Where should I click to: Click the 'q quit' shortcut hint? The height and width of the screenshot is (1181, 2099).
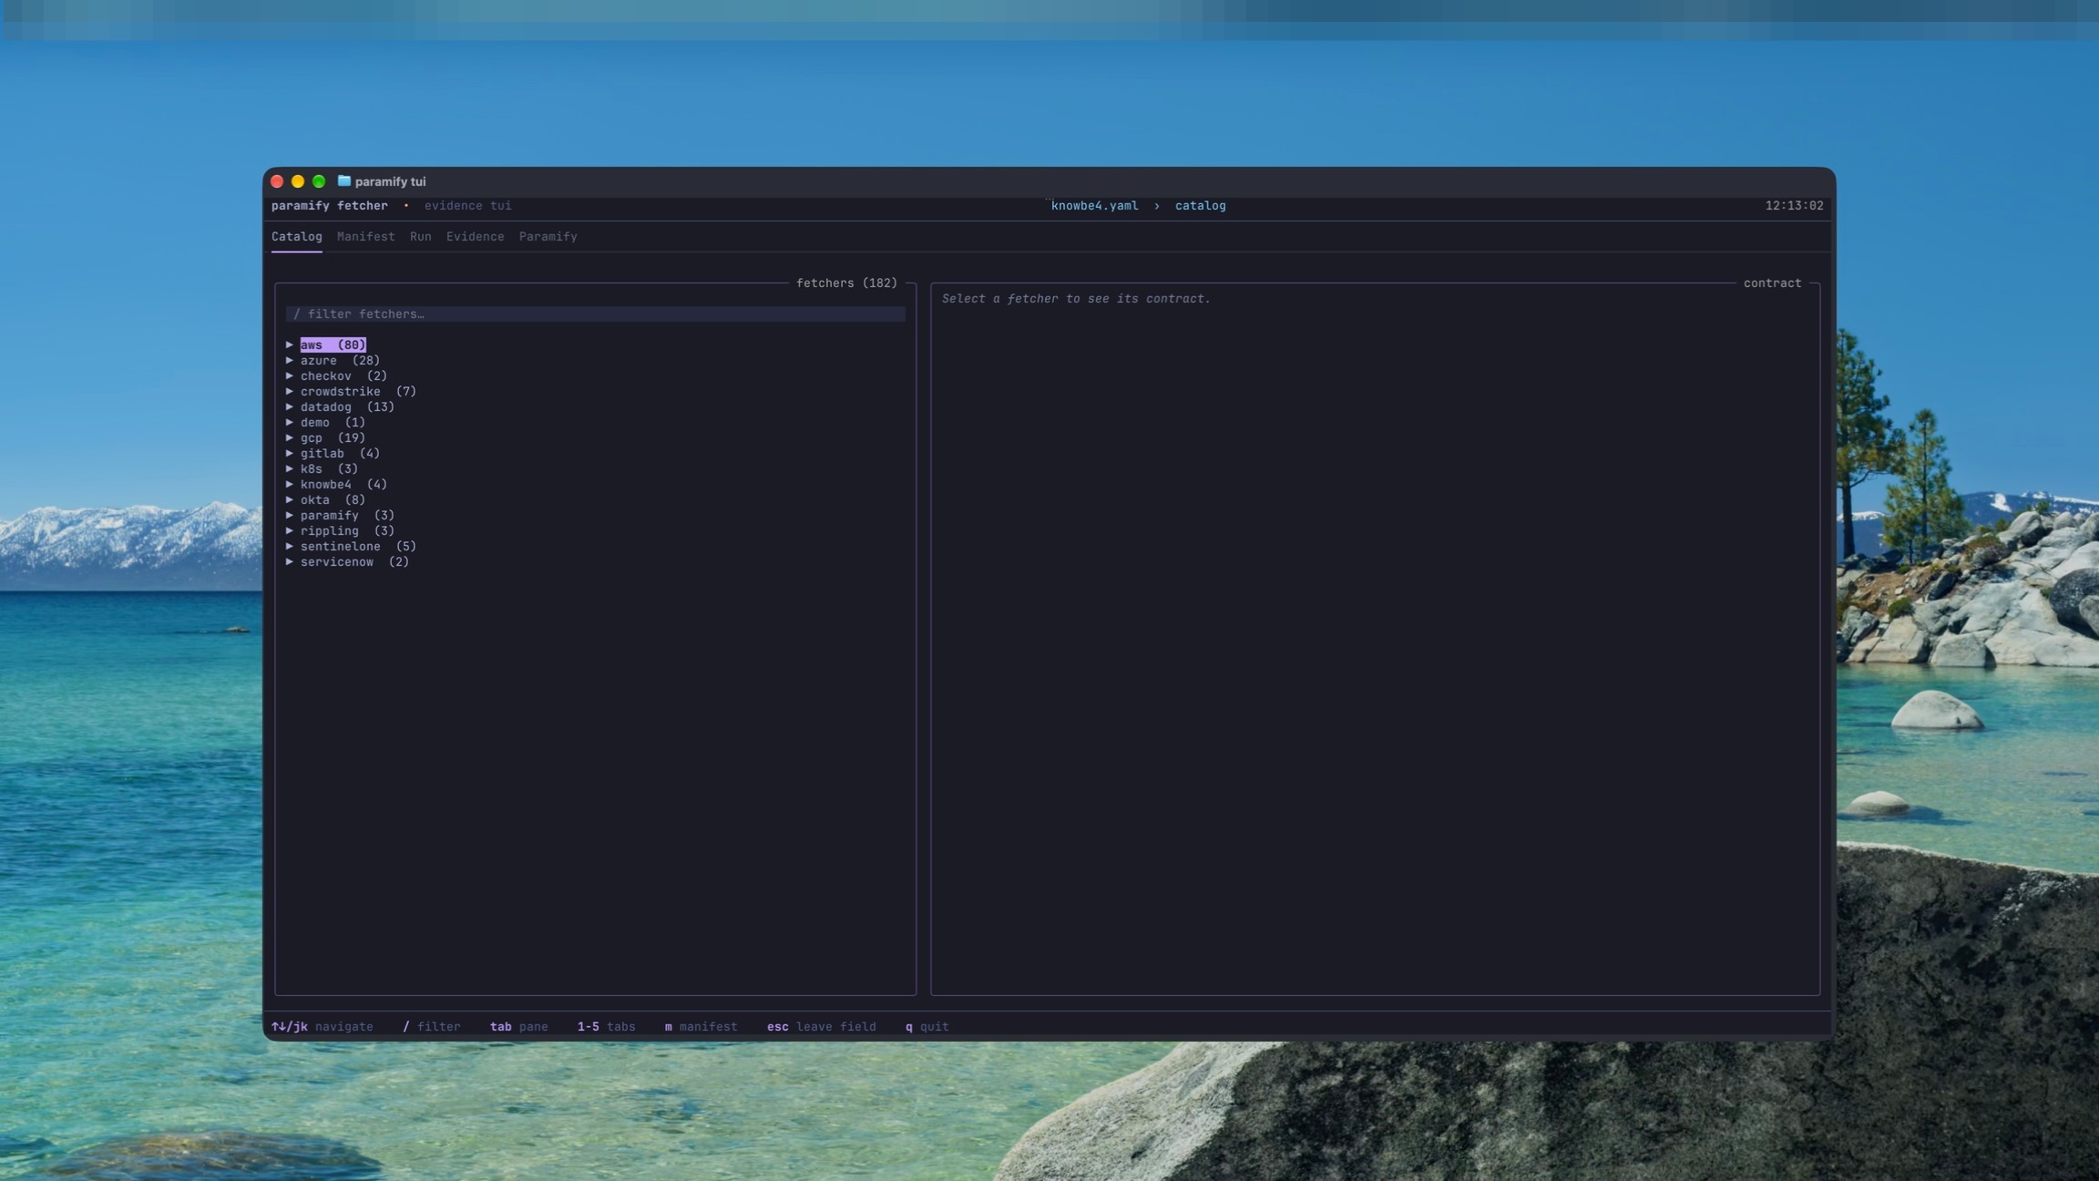[927, 1026]
